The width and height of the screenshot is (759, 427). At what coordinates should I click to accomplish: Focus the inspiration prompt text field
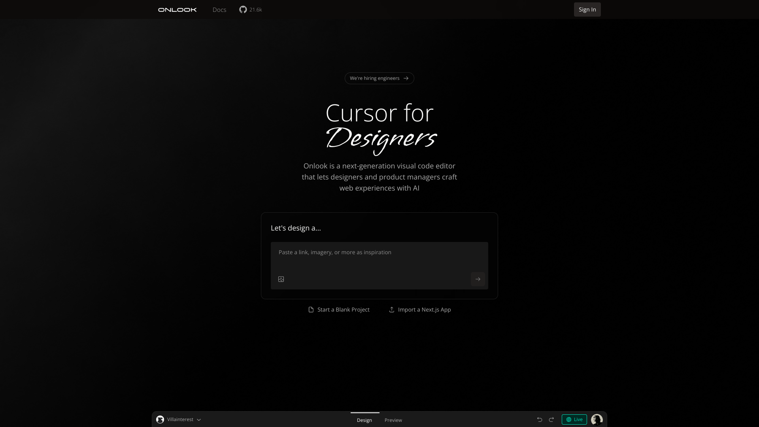(x=379, y=257)
